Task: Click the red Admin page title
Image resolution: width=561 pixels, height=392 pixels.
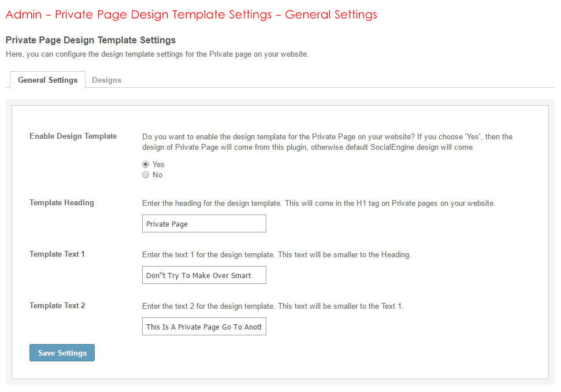Action: coord(191,15)
